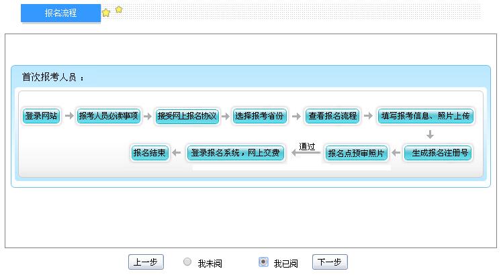Open the 接受网上报名协议 step
The width and height of the screenshot is (501, 275).
(187, 116)
